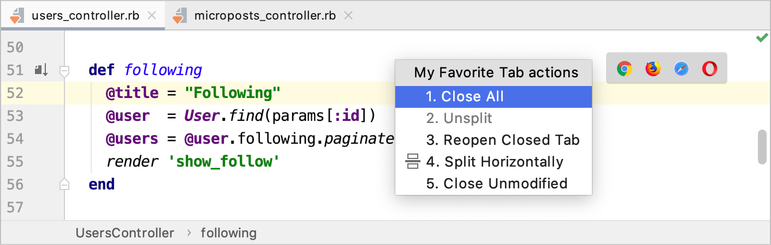Click the UsersController breadcrumb

(x=125, y=233)
